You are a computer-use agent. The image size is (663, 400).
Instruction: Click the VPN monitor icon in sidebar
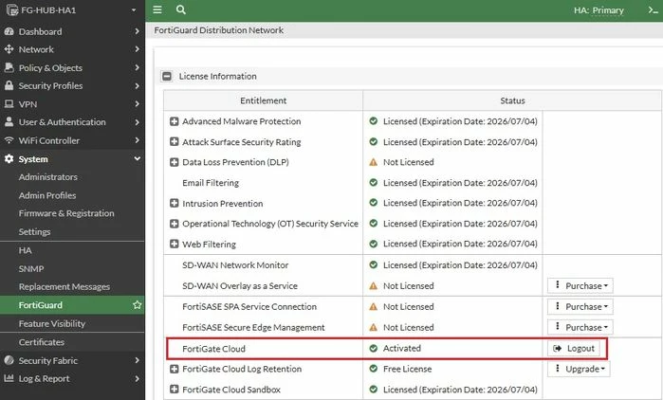(x=9, y=104)
